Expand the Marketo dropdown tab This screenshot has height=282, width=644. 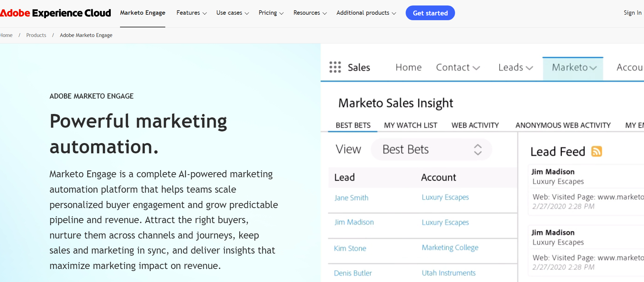click(x=573, y=68)
